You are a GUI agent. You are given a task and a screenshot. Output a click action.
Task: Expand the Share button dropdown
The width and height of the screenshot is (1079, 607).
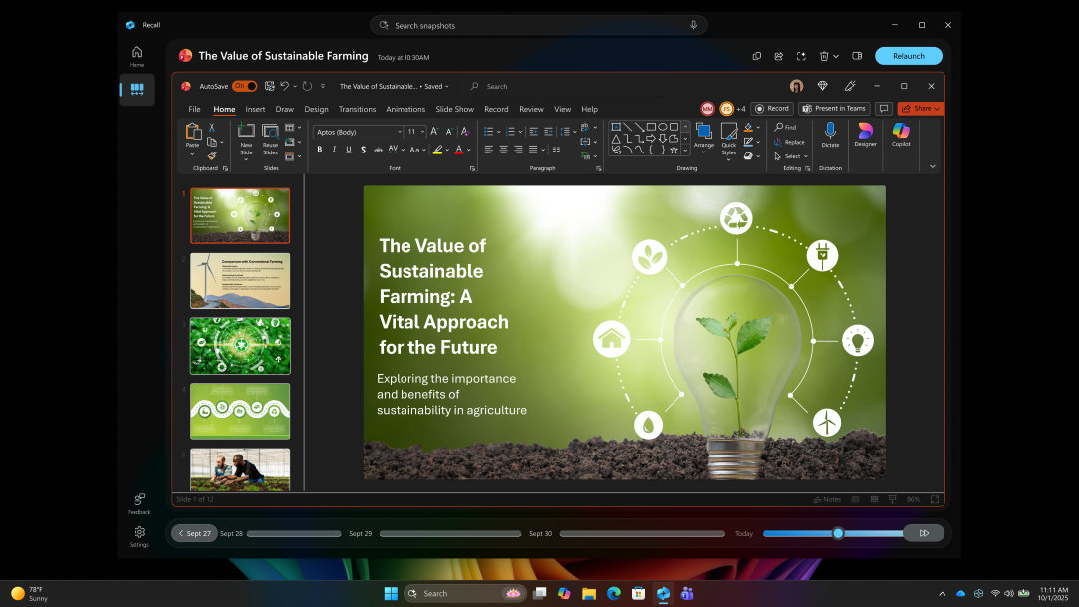[937, 108]
